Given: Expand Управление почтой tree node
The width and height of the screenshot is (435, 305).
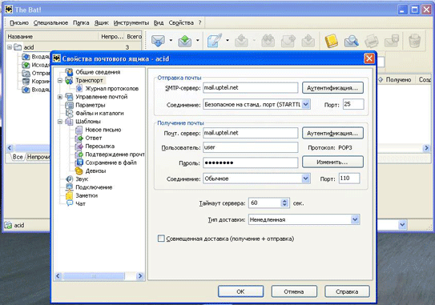Looking at the screenshot, I should pyautogui.click(x=60, y=97).
